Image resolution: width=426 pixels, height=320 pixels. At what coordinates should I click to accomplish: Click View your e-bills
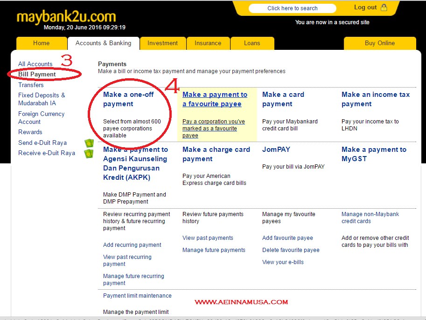(283, 262)
